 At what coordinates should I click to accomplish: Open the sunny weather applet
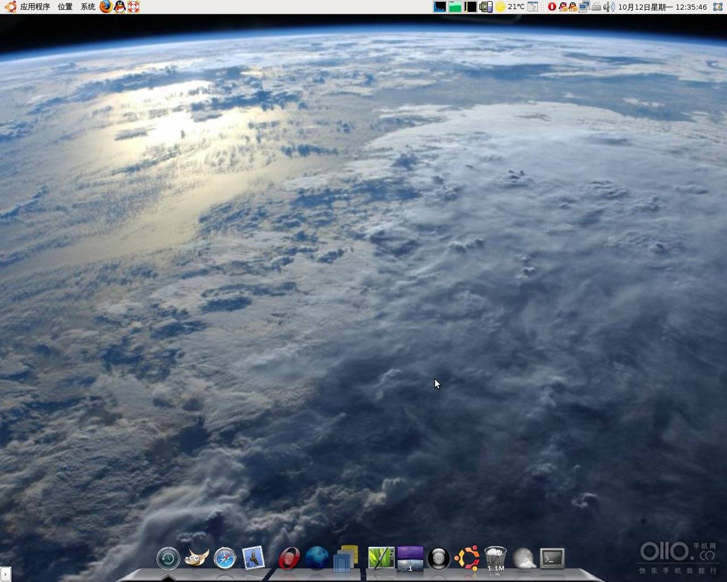[500, 7]
